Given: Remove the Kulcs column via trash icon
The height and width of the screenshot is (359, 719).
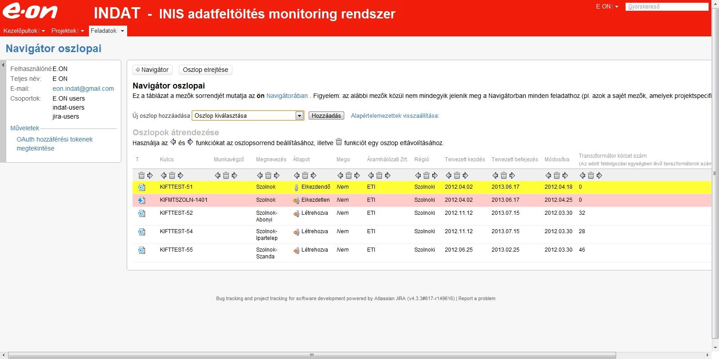Looking at the screenshot, I should click(172, 175).
